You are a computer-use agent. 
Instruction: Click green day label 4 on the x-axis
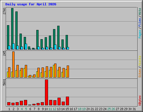point(22,109)
